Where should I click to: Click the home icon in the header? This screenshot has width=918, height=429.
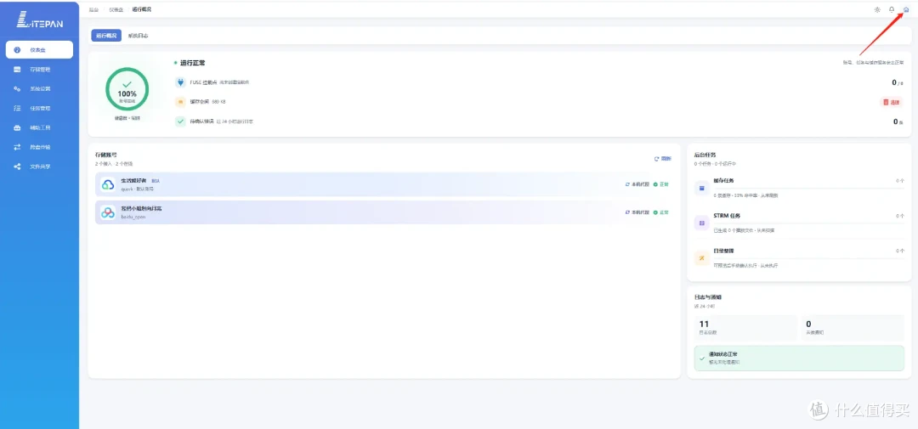906,9
